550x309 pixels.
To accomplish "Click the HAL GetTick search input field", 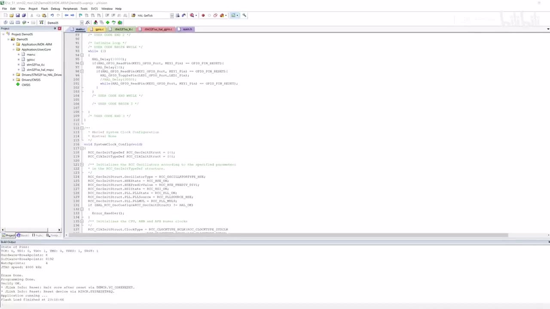I will coord(153,15).
